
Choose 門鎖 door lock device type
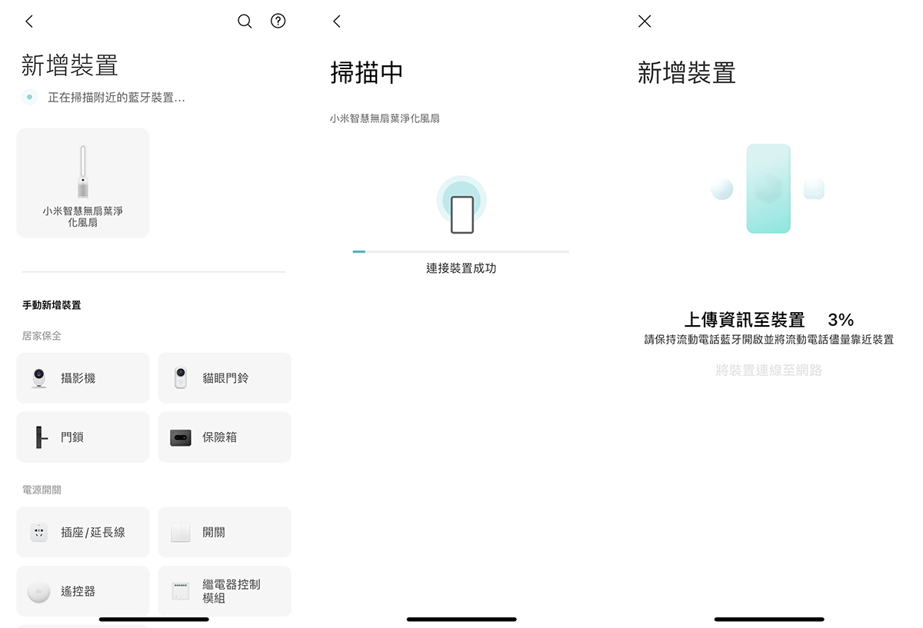[83, 437]
